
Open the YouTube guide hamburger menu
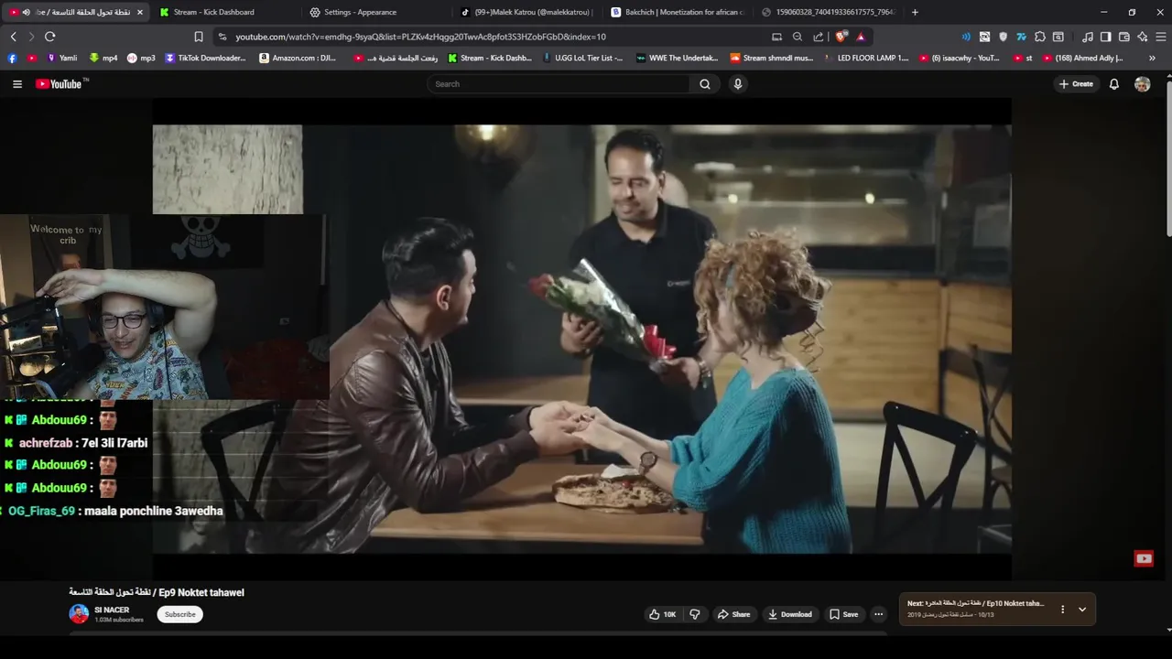pyautogui.click(x=16, y=84)
